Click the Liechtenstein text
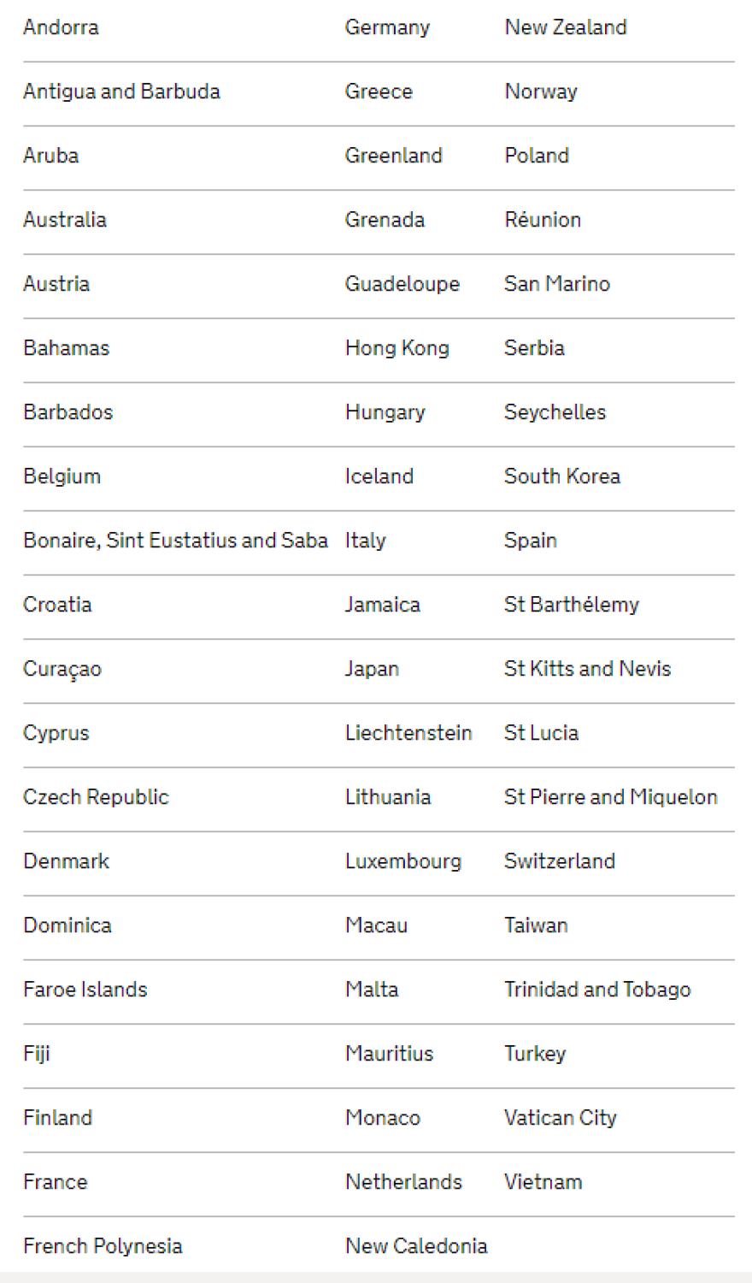Screen dimensions: 752x1283 408,733
